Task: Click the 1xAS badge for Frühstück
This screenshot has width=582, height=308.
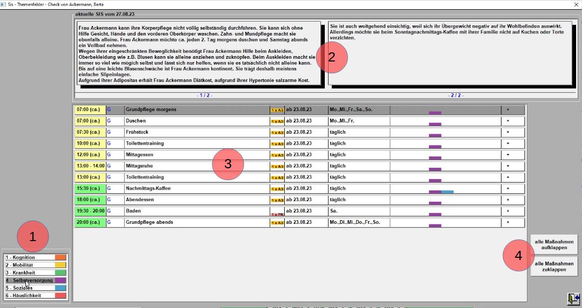Action: (277, 133)
